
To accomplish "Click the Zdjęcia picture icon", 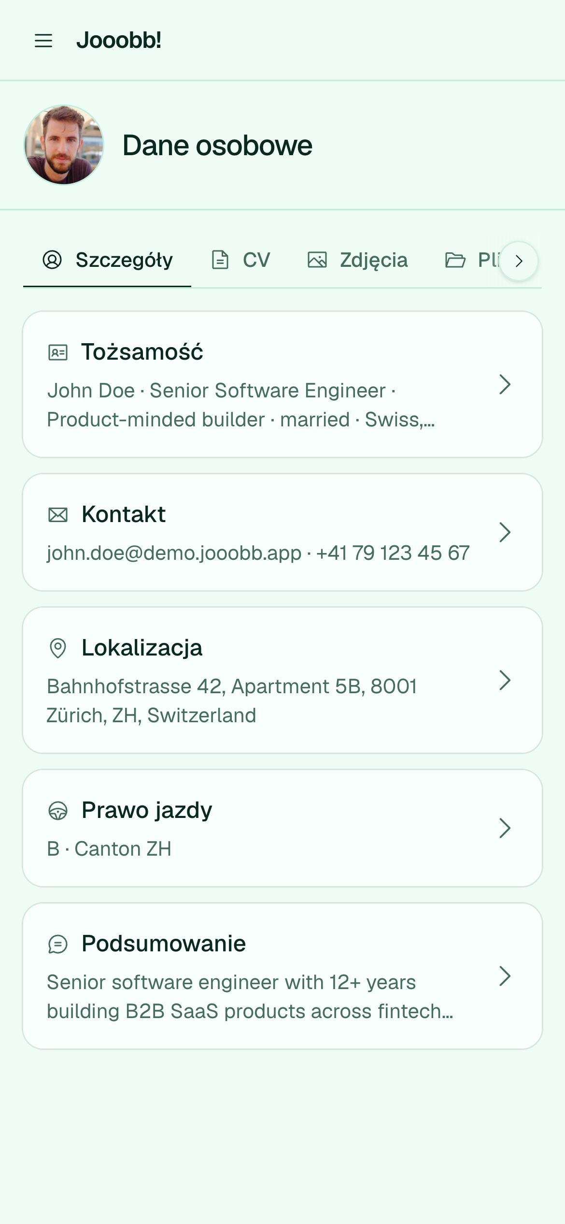I will click(x=317, y=260).
